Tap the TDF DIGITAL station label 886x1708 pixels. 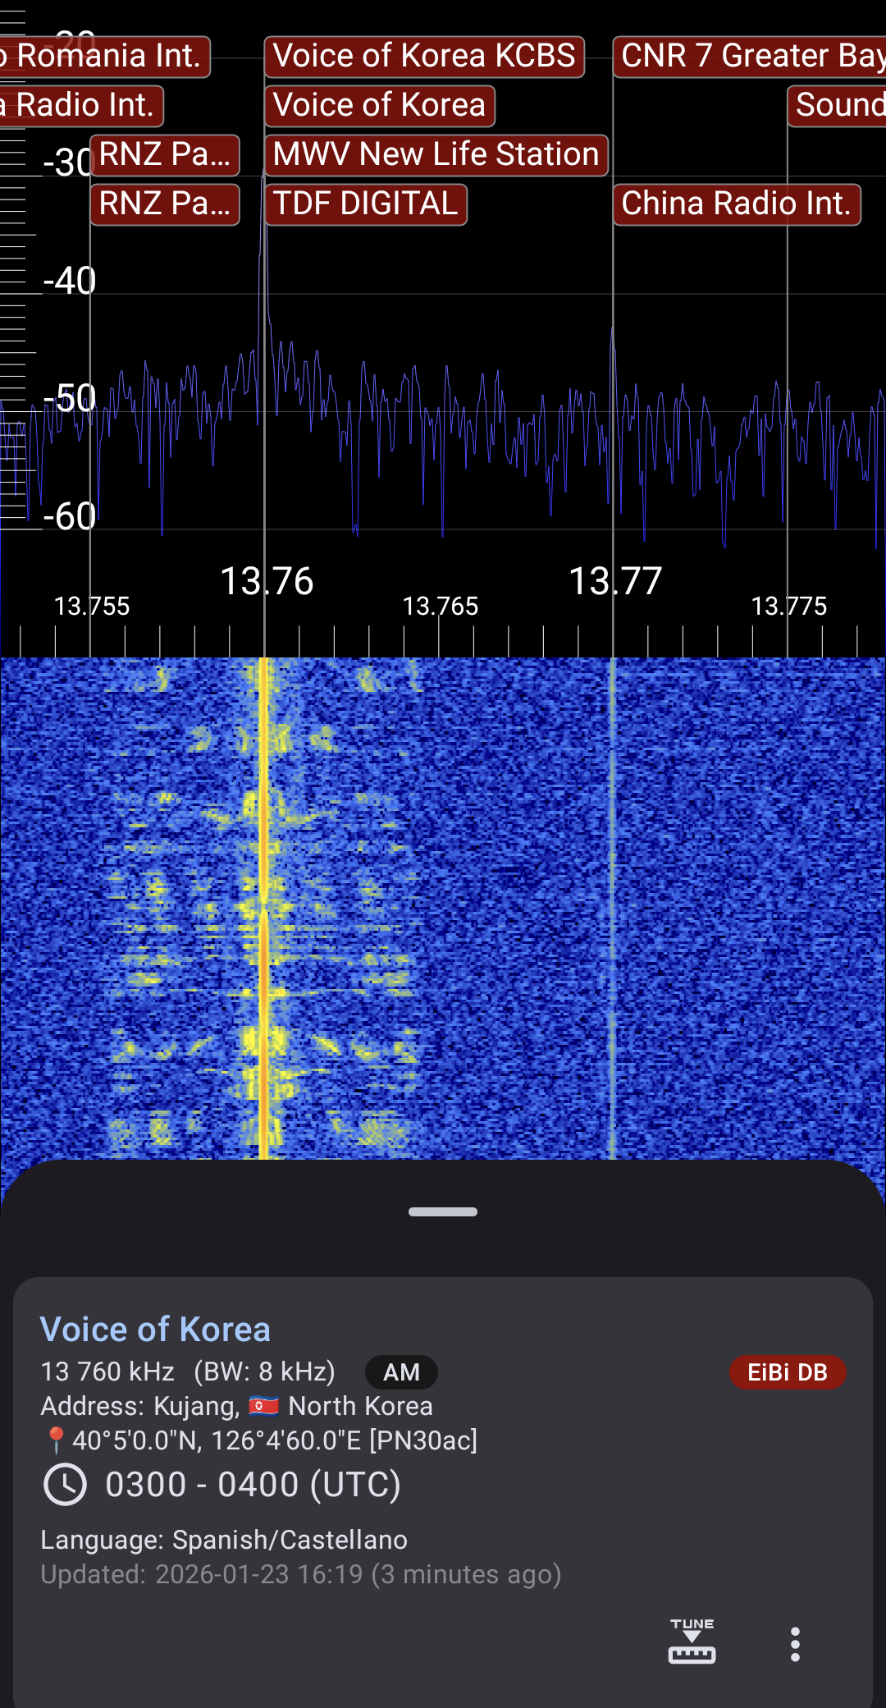(365, 204)
